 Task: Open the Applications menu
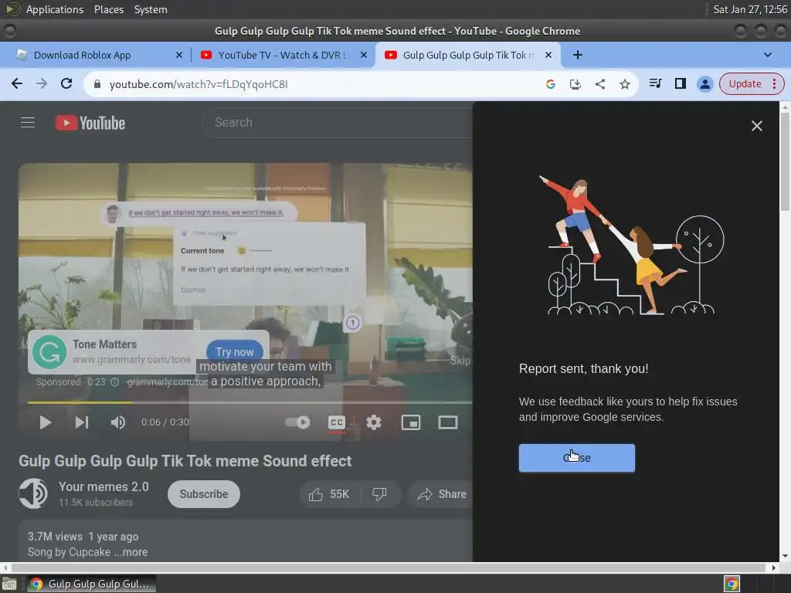coord(55,9)
